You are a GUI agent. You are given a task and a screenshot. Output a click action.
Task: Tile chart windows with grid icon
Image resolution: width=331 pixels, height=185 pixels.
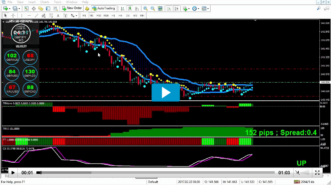[160, 8]
